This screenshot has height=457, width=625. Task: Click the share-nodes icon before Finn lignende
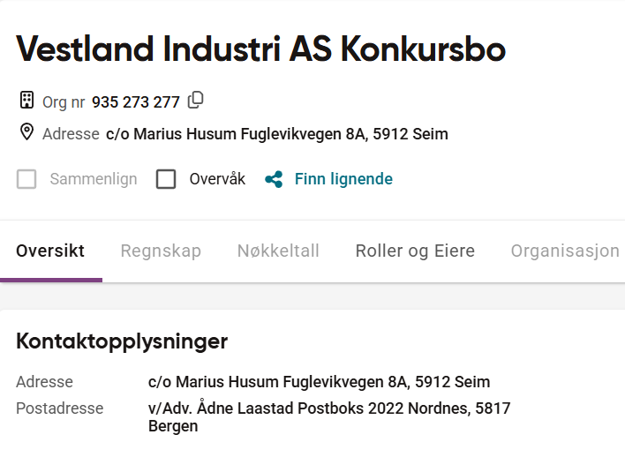275,179
